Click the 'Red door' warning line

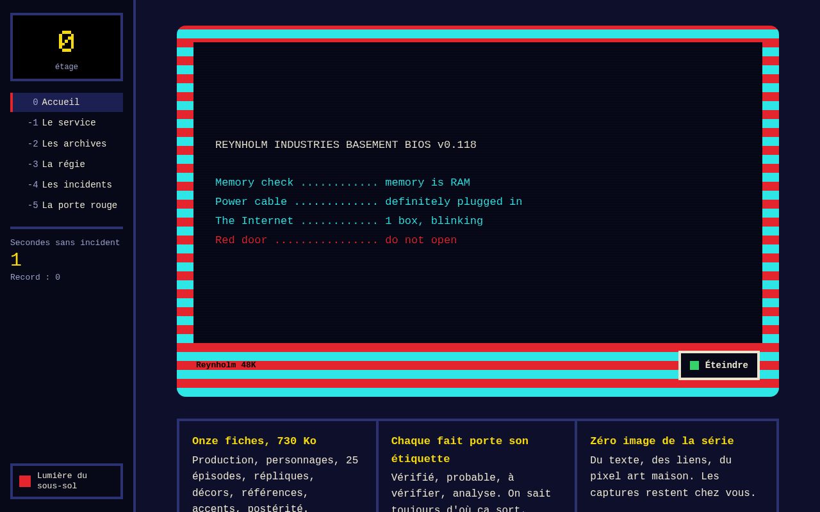(336, 241)
